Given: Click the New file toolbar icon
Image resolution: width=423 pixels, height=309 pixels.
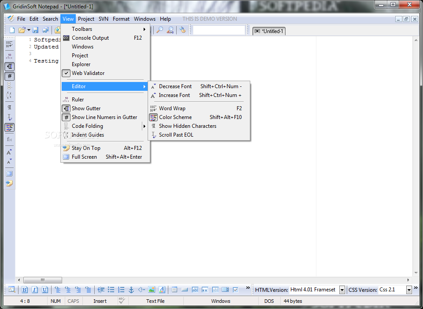Looking at the screenshot, I should [x=12, y=30].
